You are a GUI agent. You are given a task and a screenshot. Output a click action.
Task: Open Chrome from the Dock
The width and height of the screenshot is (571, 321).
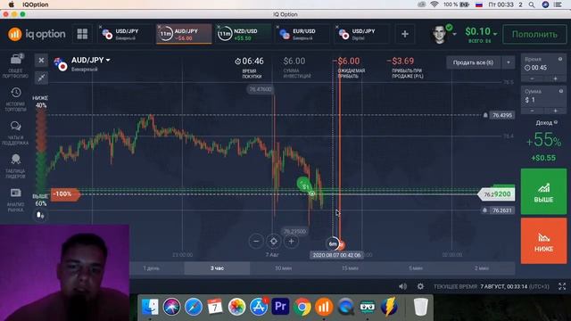(302, 307)
